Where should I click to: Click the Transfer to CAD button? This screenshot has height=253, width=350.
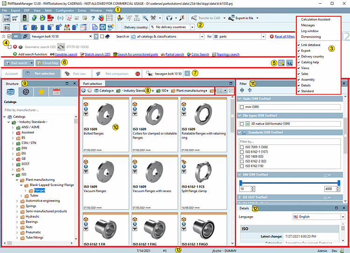[x=206, y=18]
